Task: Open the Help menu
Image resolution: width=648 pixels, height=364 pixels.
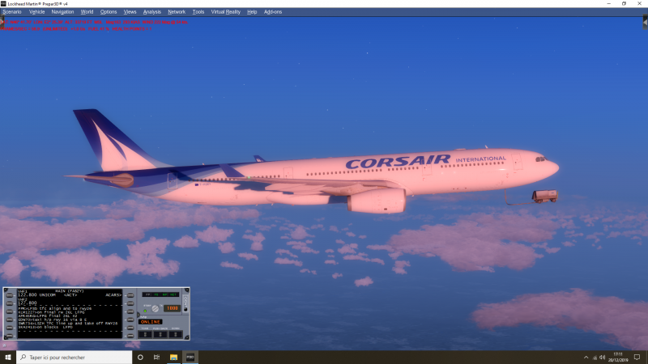Action: point(252,12)
